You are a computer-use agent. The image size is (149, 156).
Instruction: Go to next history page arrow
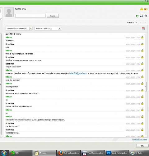click(145, 22)
